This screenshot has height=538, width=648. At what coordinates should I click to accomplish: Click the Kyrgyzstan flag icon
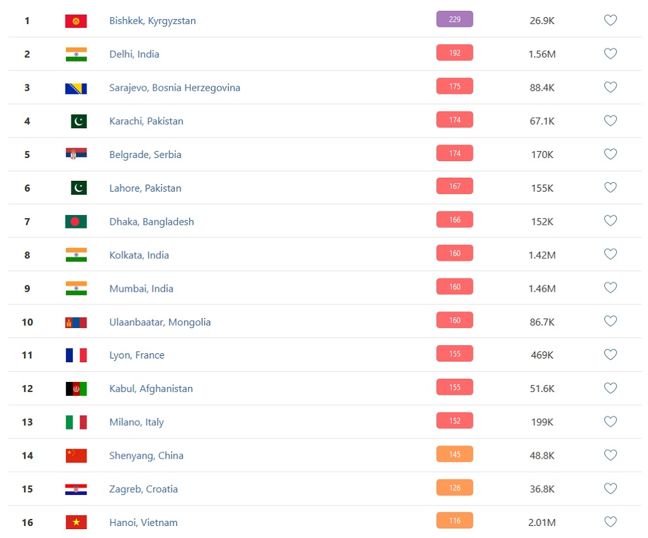[x=76, y=21]
